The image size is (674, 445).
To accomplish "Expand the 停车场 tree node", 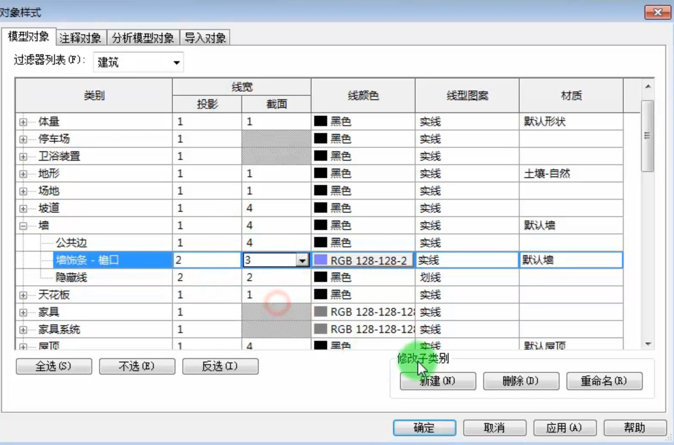I will pos(23,139).
